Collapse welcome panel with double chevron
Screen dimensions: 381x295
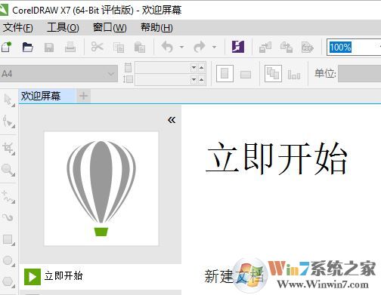pos(172,120)
